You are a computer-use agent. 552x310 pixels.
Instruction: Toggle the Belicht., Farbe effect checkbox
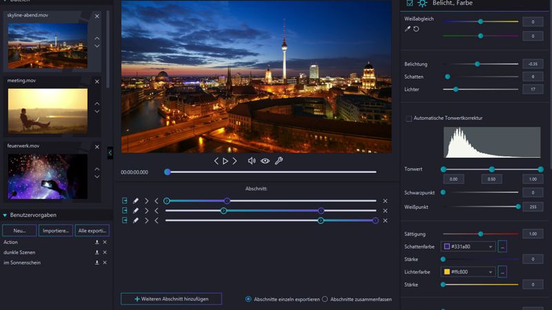(x=410, y=3)
